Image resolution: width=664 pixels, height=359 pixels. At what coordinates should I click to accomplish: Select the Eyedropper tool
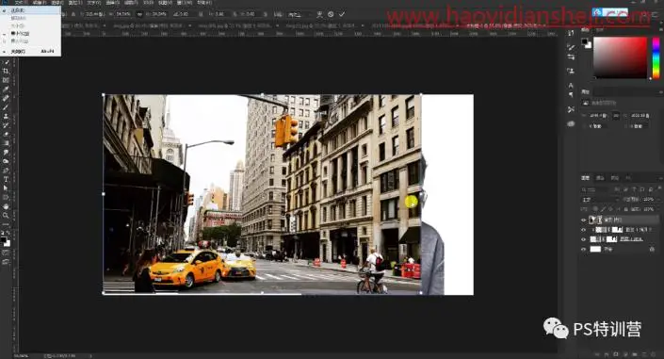(x=7, y=89)
